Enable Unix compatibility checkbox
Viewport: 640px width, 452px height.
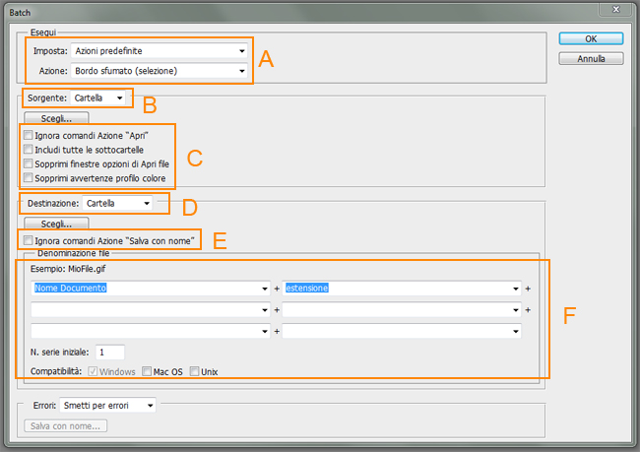click(195, 372)
